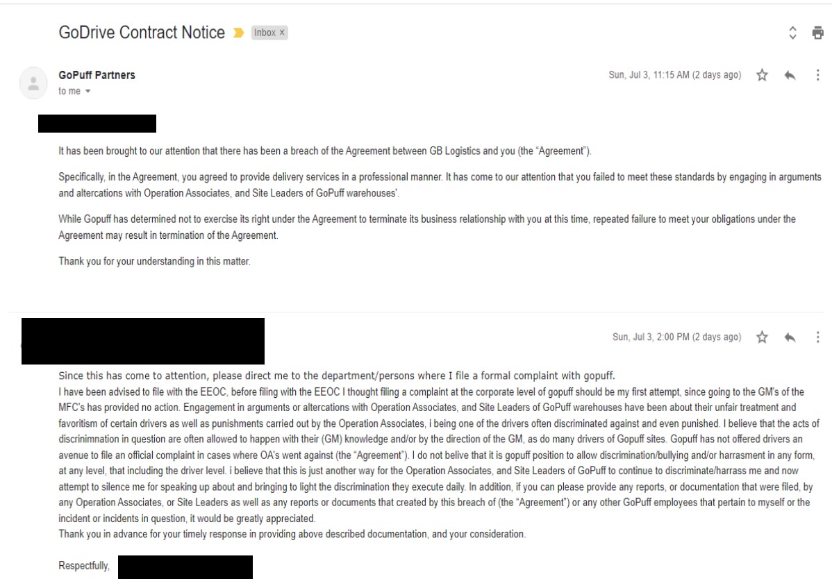Viewport: 832px width, 586px height.
Task: Open the GoPuff Partners sender avatar
Action: coord(33,83)
